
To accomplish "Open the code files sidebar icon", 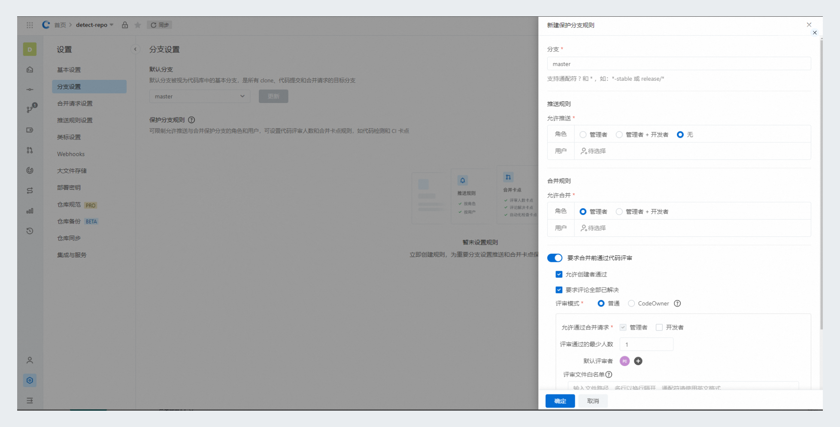I will (30, 70).
